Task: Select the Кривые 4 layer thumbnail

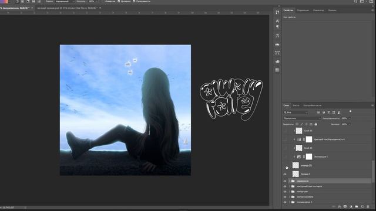Action: 296,174
